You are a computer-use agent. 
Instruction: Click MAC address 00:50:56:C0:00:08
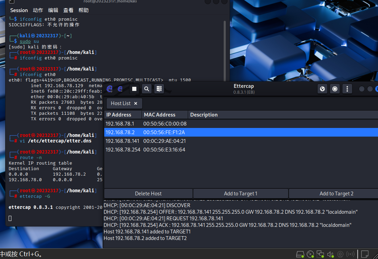(165, 124)
